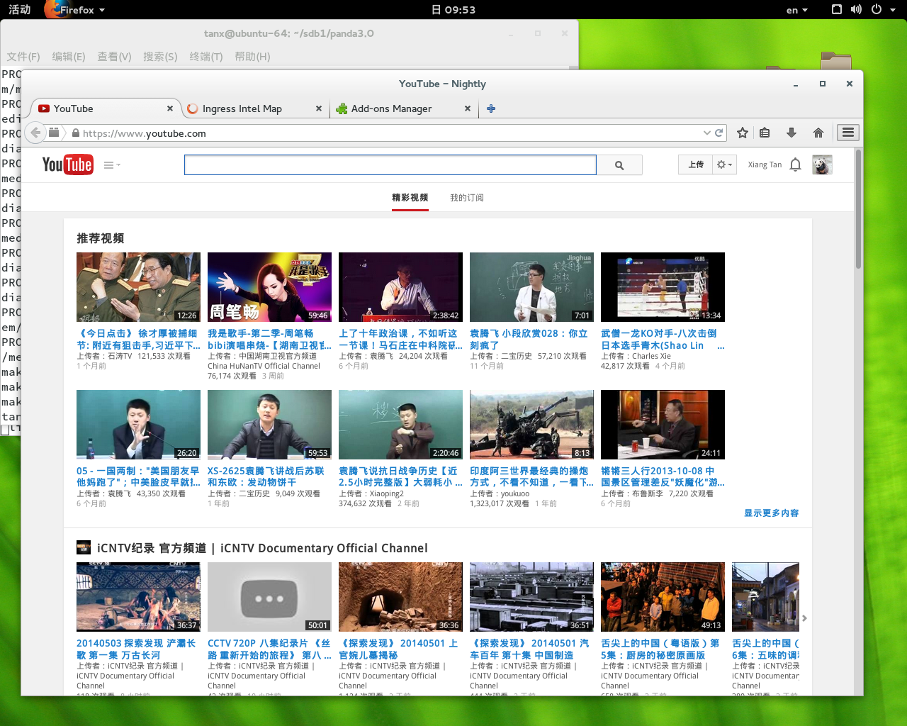
Task: Click the address bar URL
Action: coord(145,133)
